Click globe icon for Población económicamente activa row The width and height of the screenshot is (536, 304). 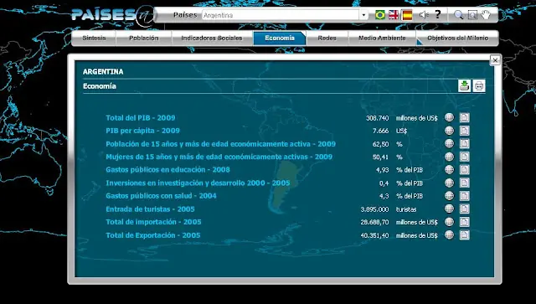tap(450, 143)
